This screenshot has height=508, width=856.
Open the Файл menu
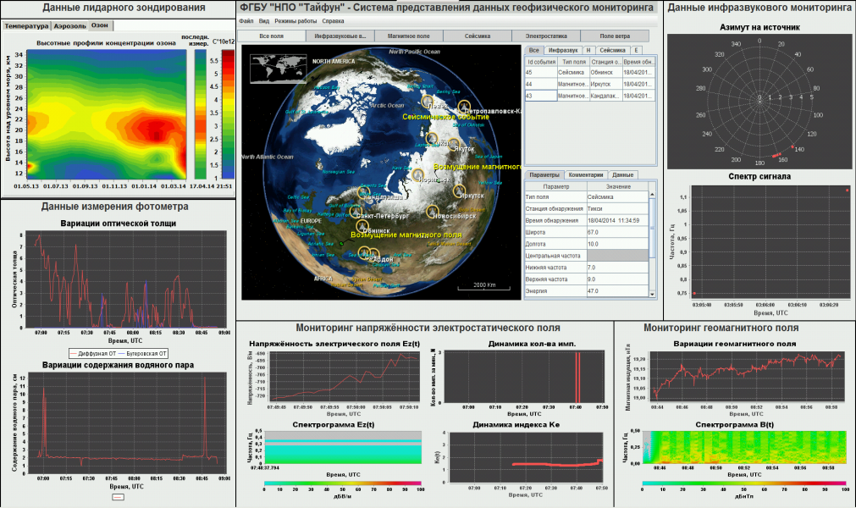point(246,19)
